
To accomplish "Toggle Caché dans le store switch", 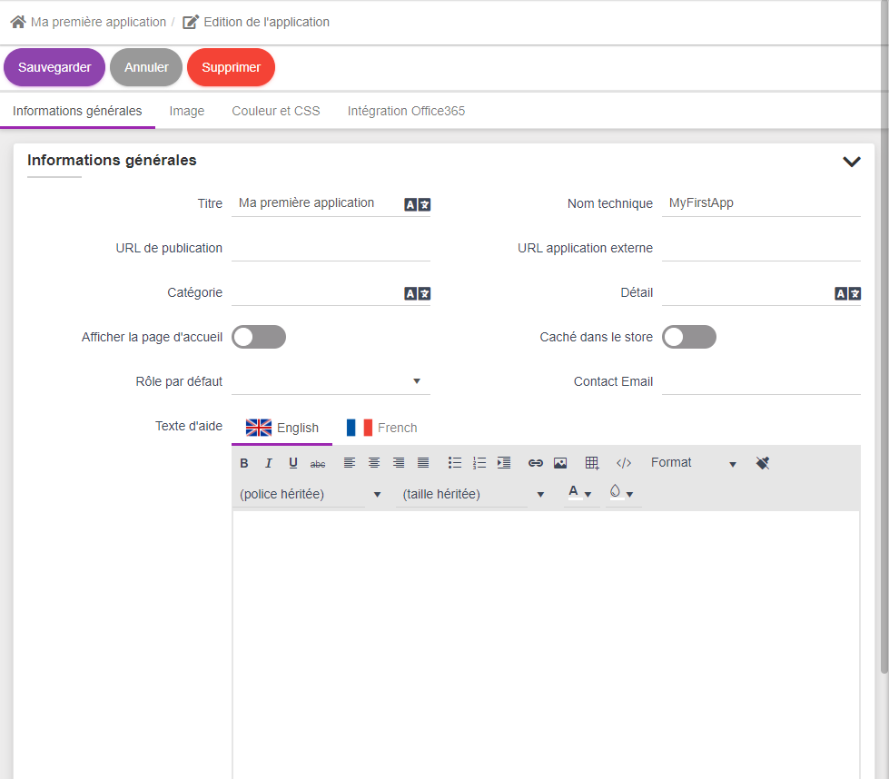I will [689, 338].
